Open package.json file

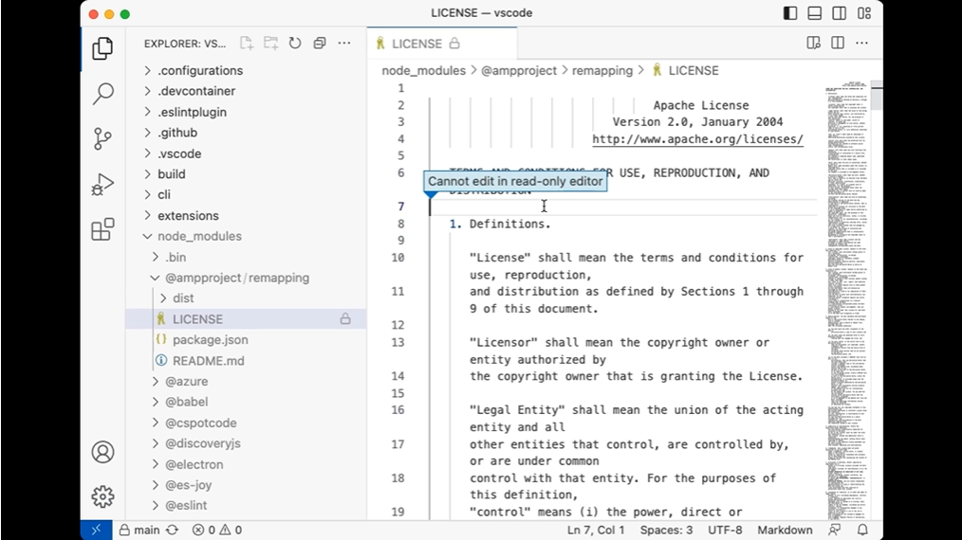246,339
